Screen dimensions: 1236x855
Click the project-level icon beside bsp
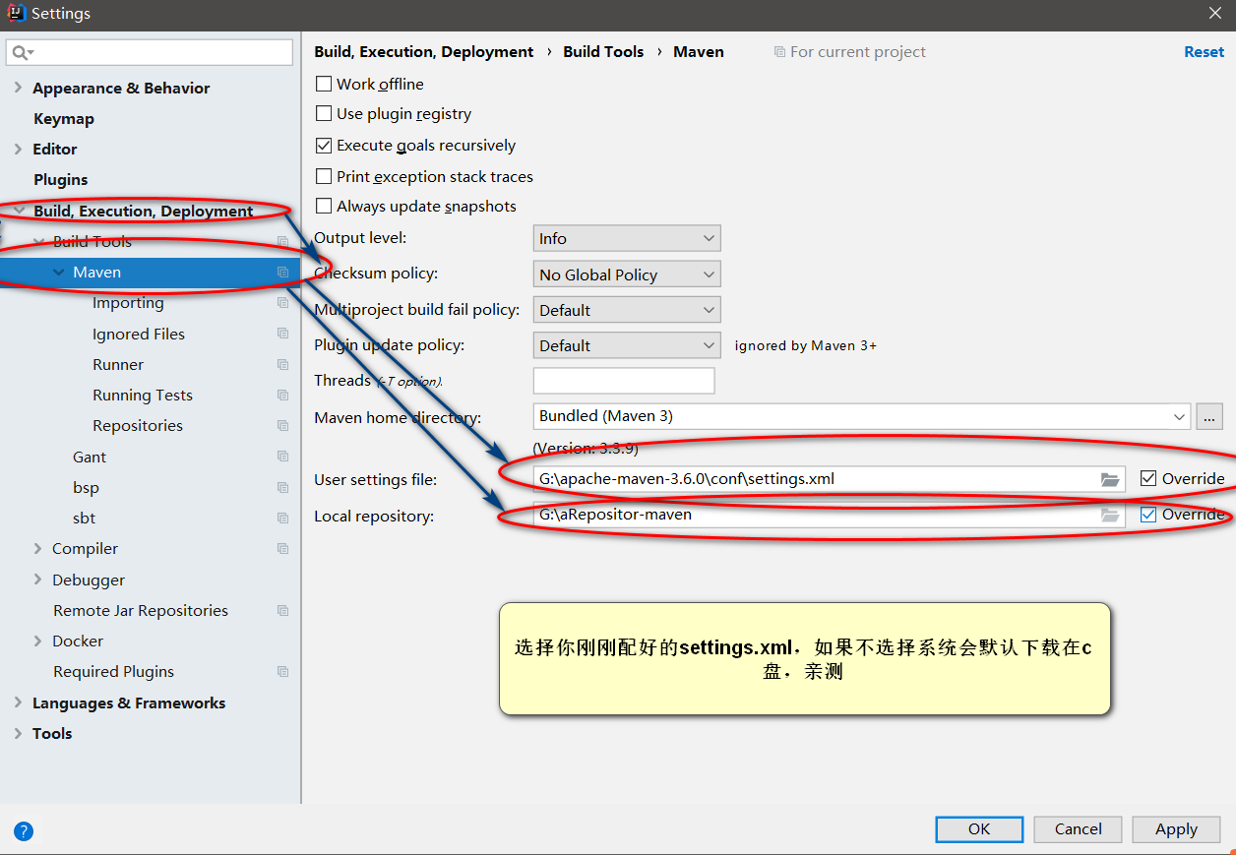coord(282,487)
